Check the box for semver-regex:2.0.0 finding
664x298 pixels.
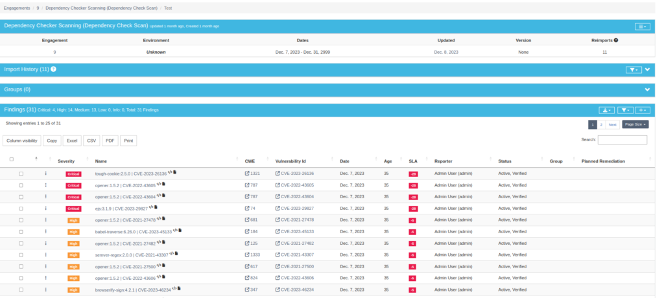pos(21,255)
